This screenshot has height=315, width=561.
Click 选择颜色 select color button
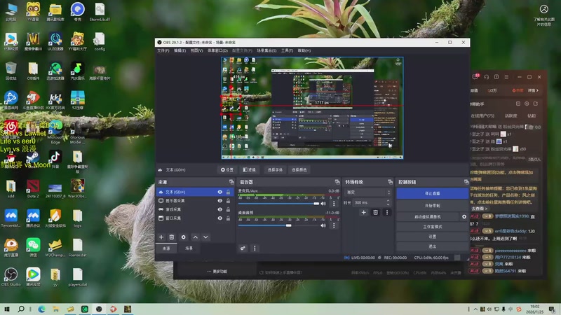coord(299,170)
